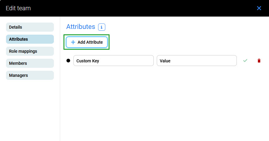
Task: Click into the Value text field
Action: coord(196,61)
